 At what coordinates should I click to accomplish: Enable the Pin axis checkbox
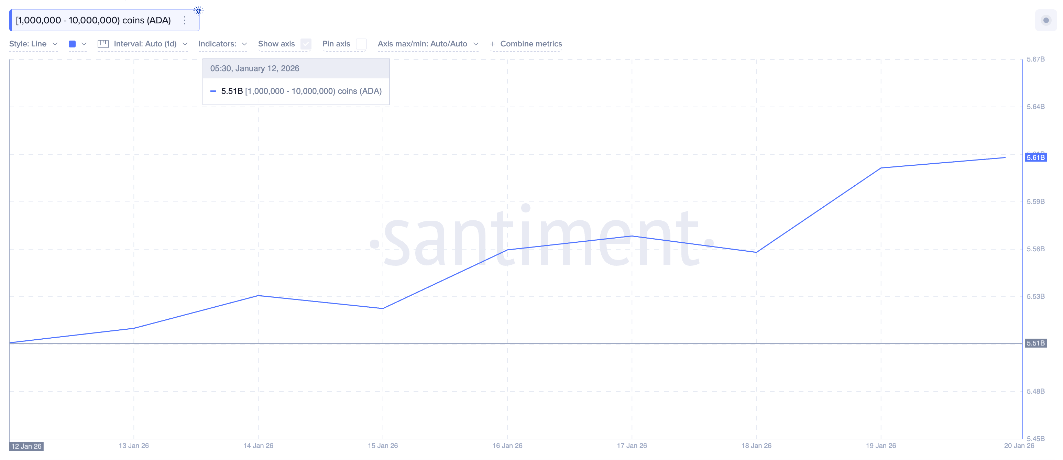click(x=361, y=44)
